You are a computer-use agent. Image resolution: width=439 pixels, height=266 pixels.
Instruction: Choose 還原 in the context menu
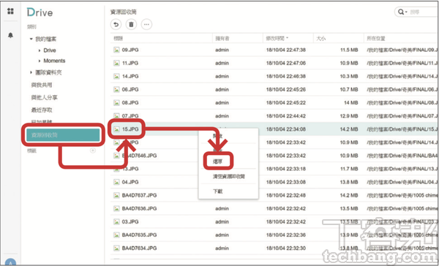coord(217,161)
